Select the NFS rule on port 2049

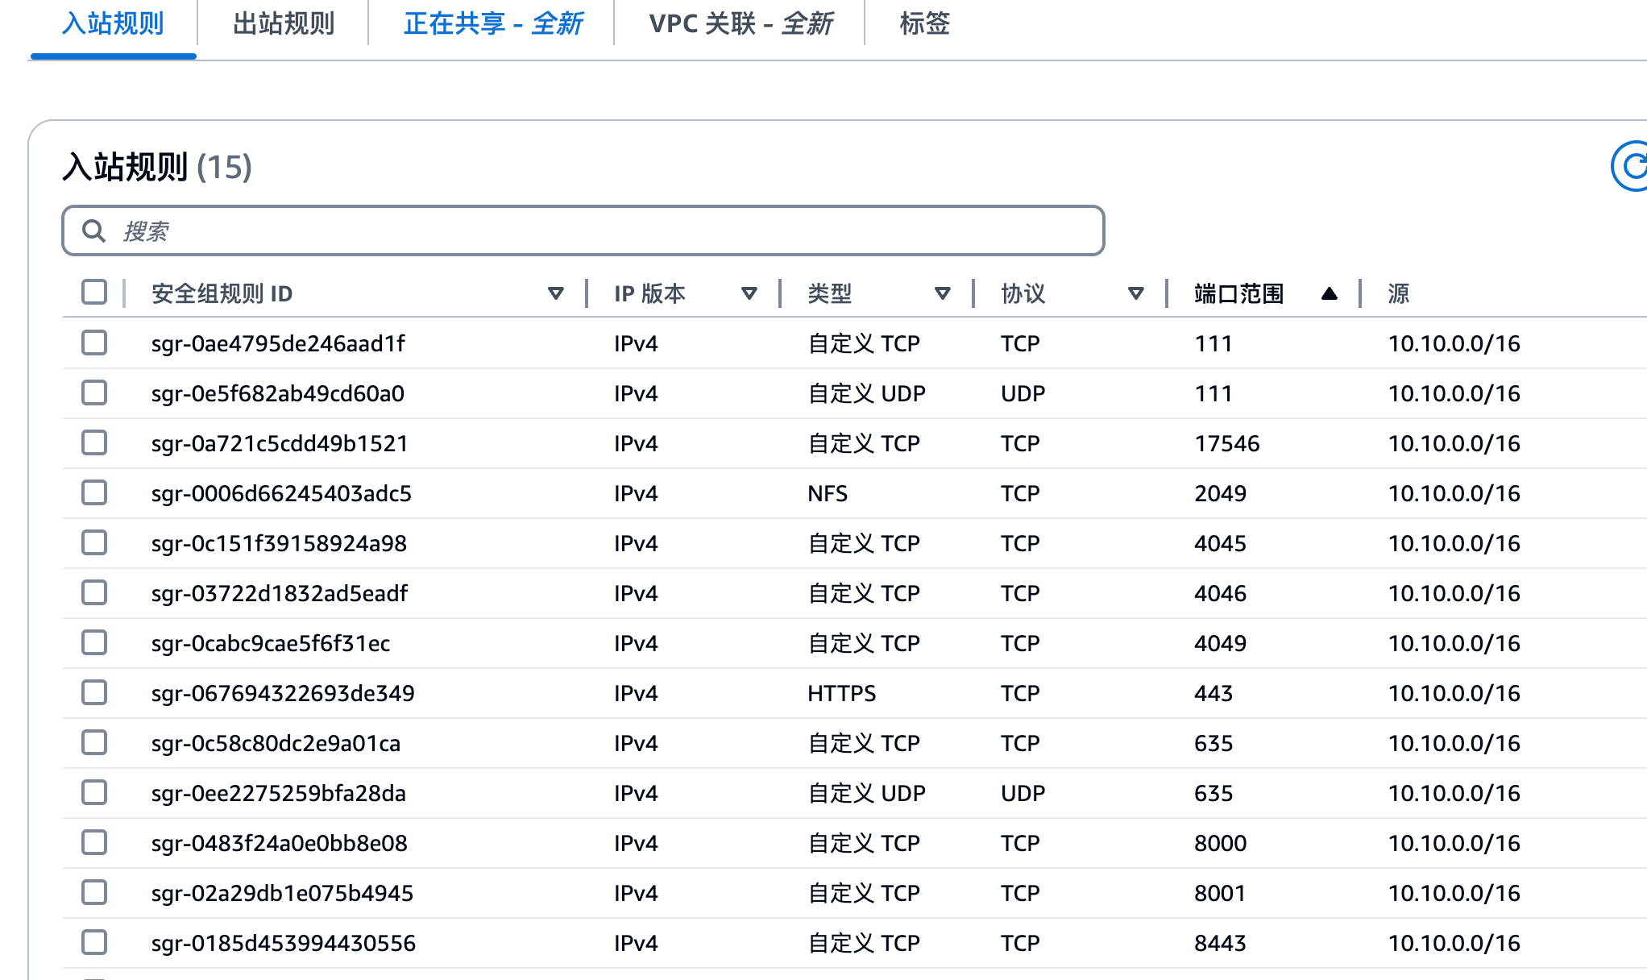(94, 493)
